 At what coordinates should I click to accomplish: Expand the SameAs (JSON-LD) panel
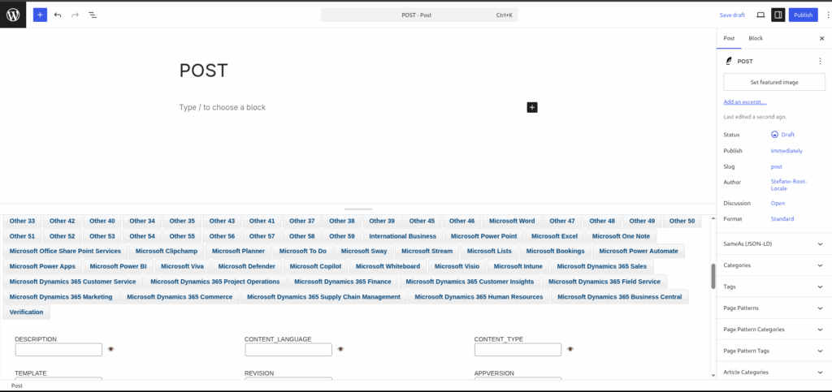pos(774,243)
